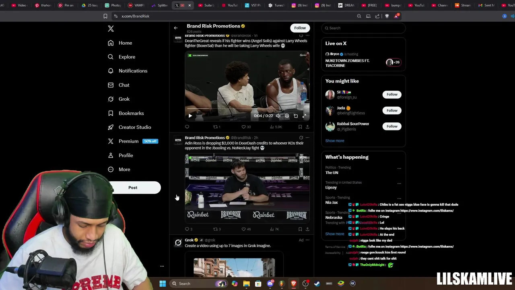Image resolution: width=515 pixels, height=290 pixels.
Task: Open the Adin Ross Rainbet image
Action: 247,188
